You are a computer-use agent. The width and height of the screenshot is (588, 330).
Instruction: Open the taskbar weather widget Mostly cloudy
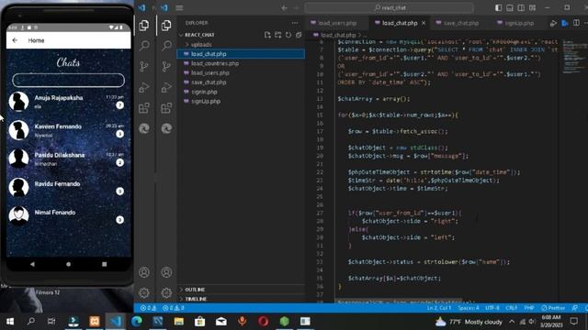[469, 322]
